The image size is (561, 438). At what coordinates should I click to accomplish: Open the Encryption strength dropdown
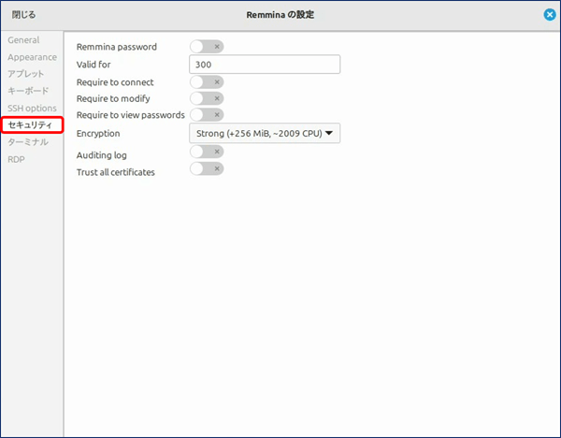[265, 133]
